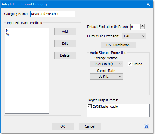This screenshot has width=155, height=135.
Task: Open the help icon at the bottom right
Action: click(x=147, y=126)
